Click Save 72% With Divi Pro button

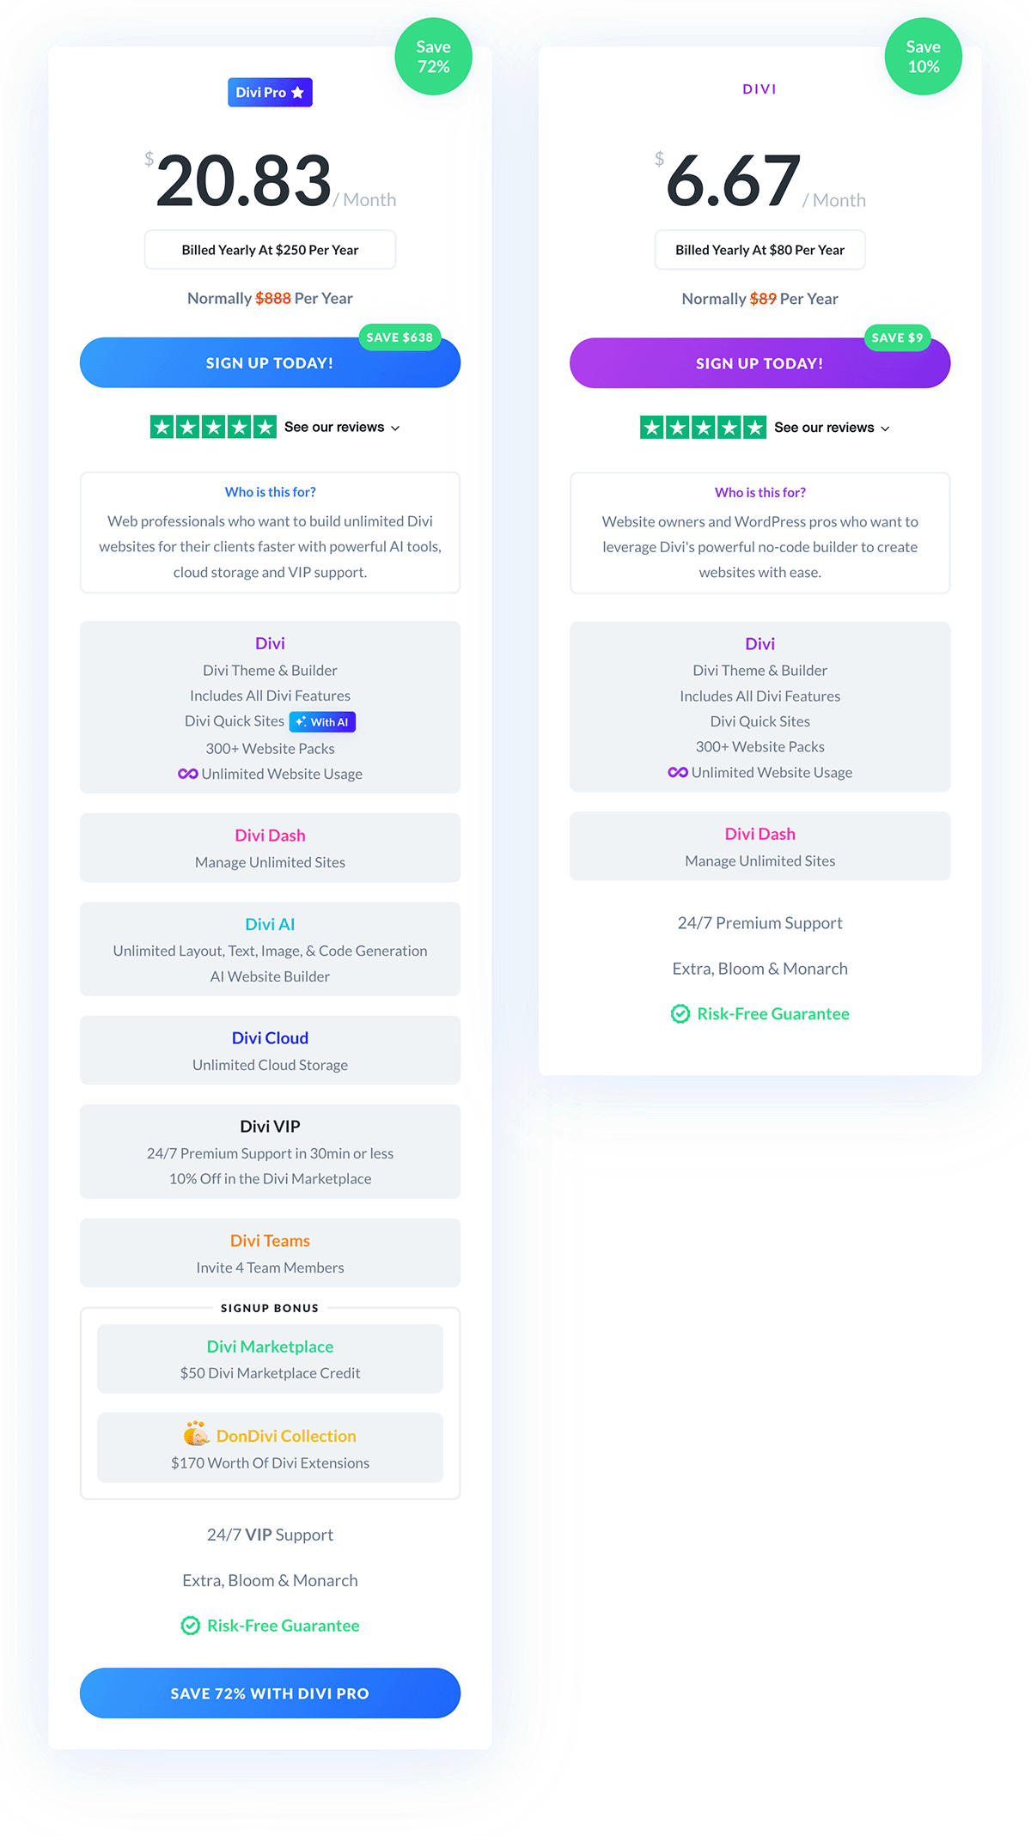[270, 1693]
